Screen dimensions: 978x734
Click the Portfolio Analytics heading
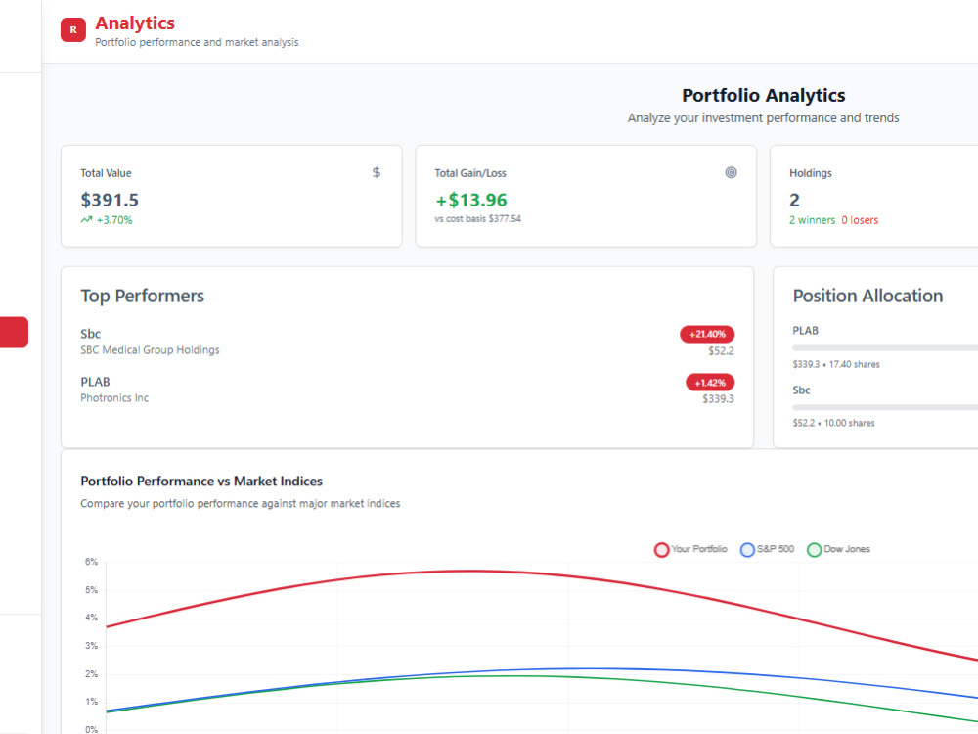764,96
